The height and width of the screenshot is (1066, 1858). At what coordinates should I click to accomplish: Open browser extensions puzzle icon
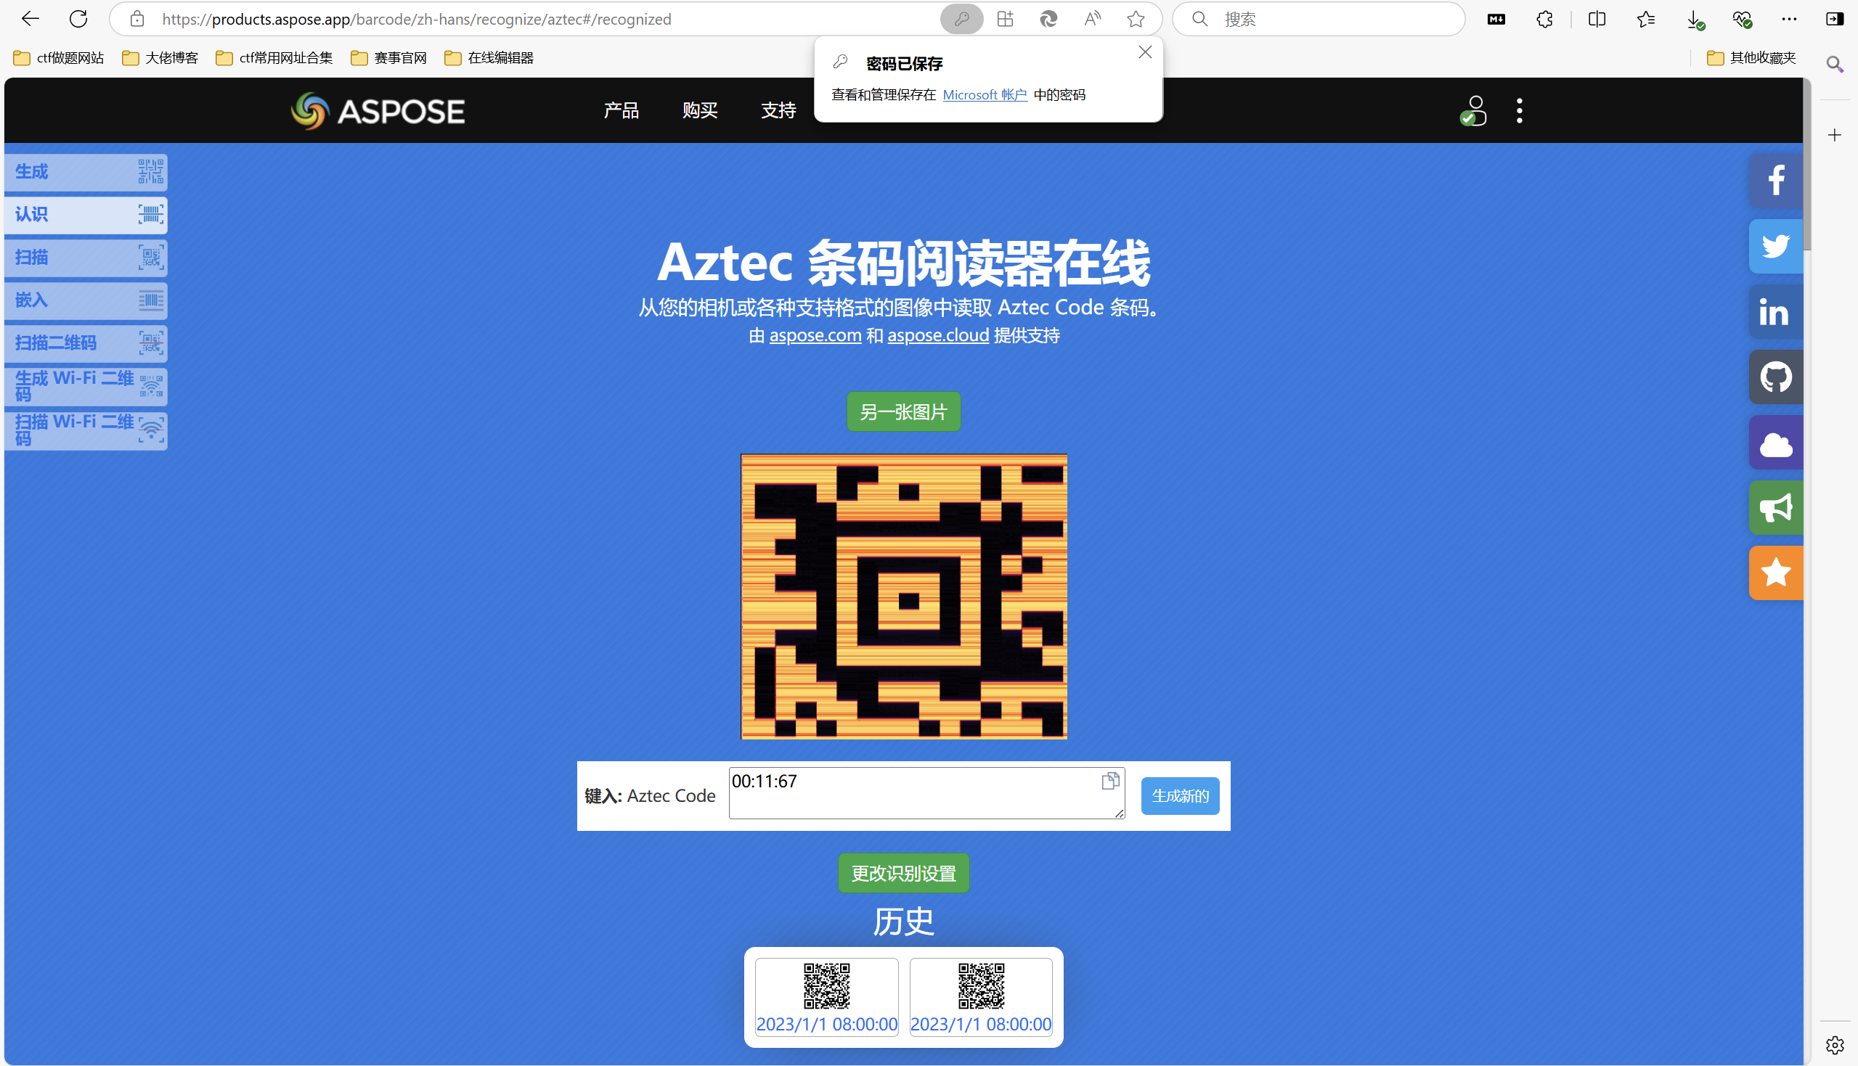click(x=1544, y=19)
